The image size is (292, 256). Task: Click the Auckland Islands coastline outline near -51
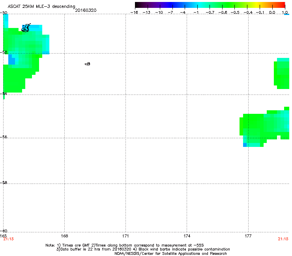[x=26, y=28]
